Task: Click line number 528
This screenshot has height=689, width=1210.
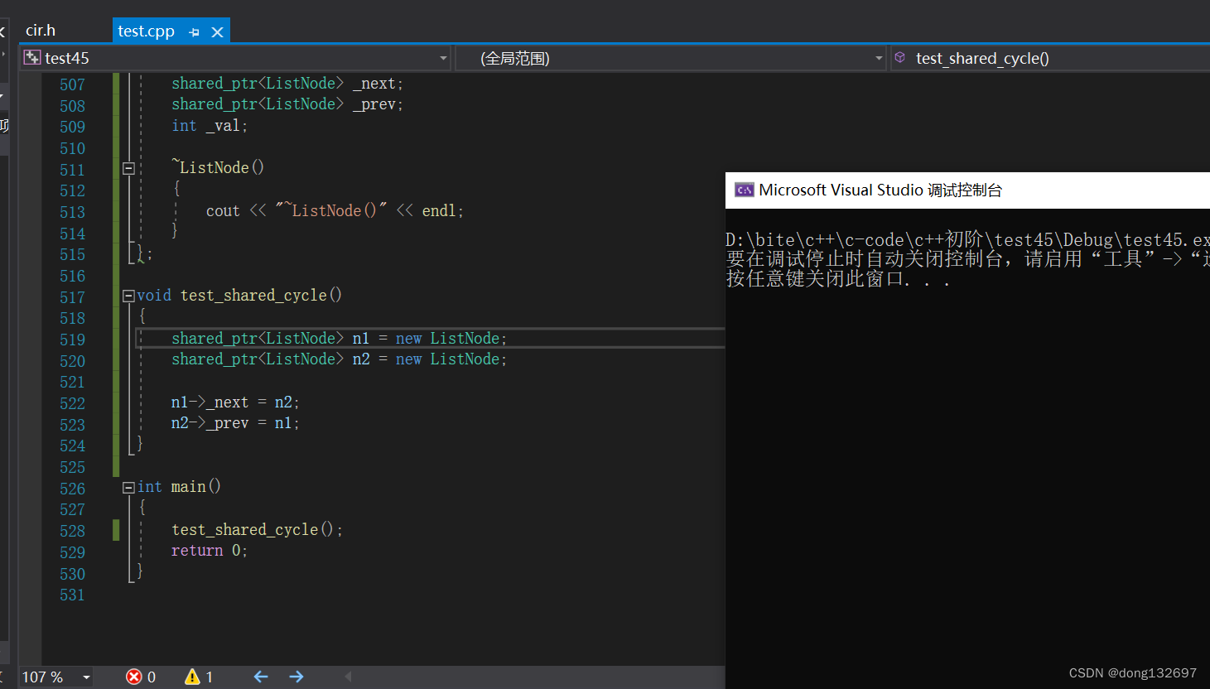Action: (x=72, y=531)
